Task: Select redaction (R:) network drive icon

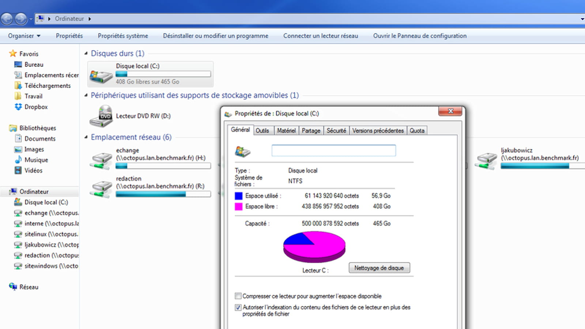Action: (x=101, y=189)
